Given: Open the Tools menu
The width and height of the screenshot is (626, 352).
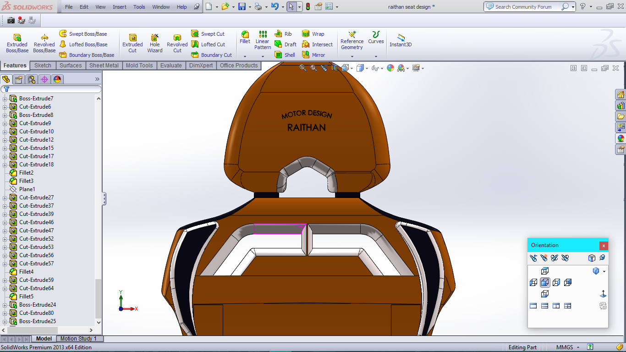Looking at the screenshot, I should [139, 7].
